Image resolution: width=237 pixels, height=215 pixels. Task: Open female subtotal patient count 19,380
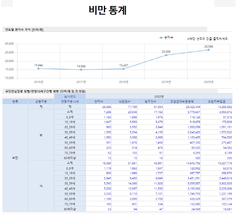[106, 163]
